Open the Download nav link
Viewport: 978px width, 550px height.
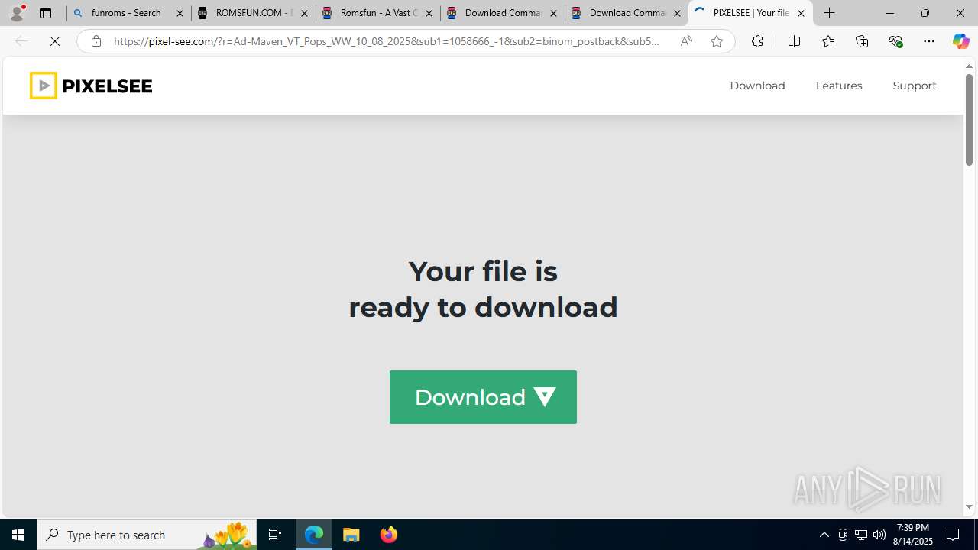pos(757,86)
